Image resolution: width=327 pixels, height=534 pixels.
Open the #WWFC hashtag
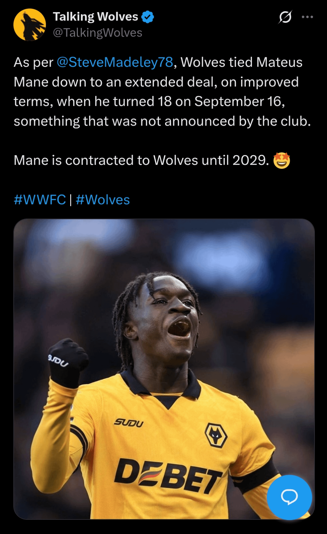coord(40,200)
